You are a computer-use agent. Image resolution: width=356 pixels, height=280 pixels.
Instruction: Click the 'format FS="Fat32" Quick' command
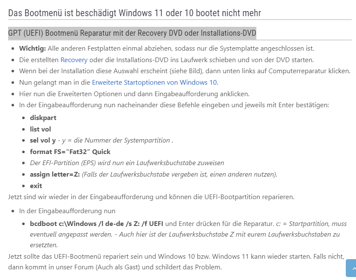coord(70,151)
